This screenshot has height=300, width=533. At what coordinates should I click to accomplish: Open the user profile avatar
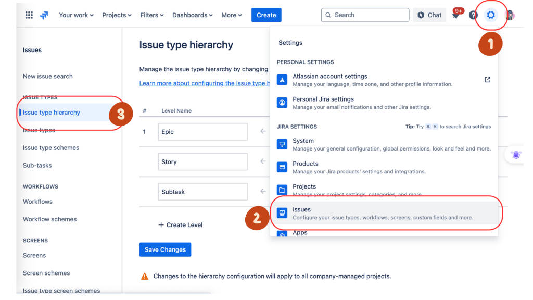[x=510, y=15]
